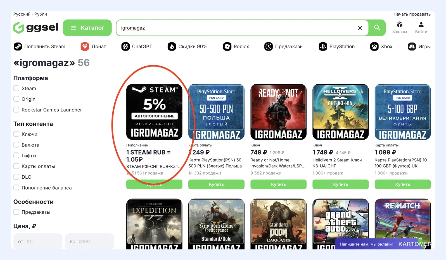Click the magnifier search button
This screenshot has width=446, height=260.
(x=377, y=28)
